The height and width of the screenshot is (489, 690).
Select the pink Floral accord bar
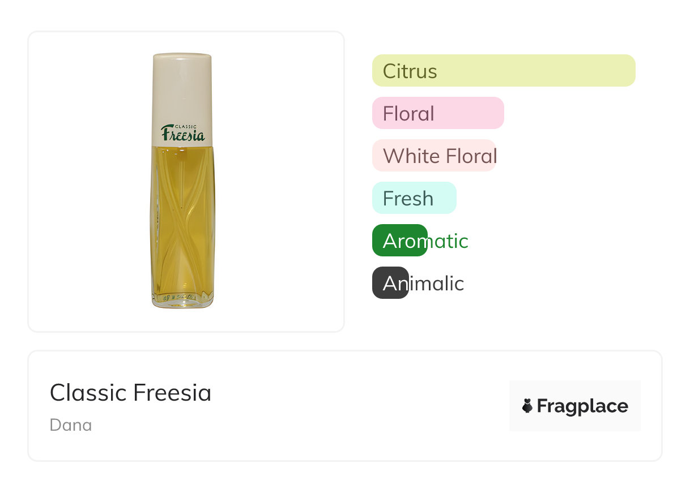[x=437, y=113]
